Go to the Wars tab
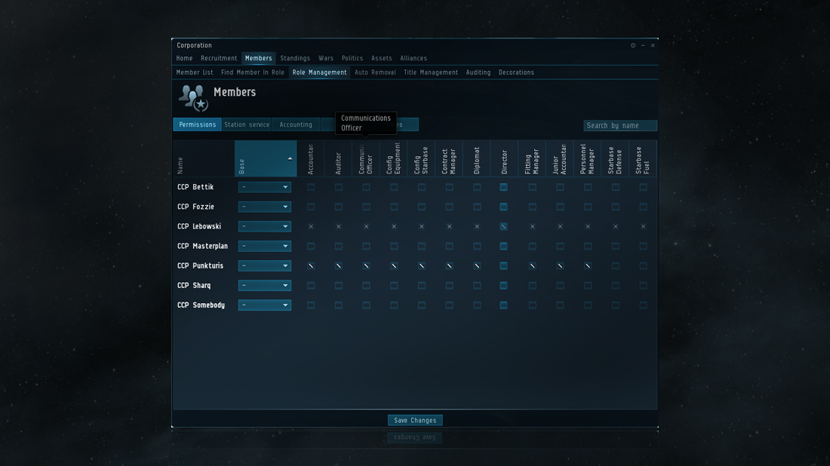This screenshot has width=830, height=466. point(326,58)
